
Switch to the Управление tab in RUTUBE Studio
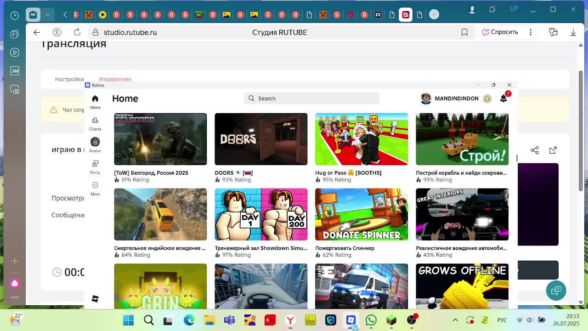pyautogui.click(x=115, y=79)
